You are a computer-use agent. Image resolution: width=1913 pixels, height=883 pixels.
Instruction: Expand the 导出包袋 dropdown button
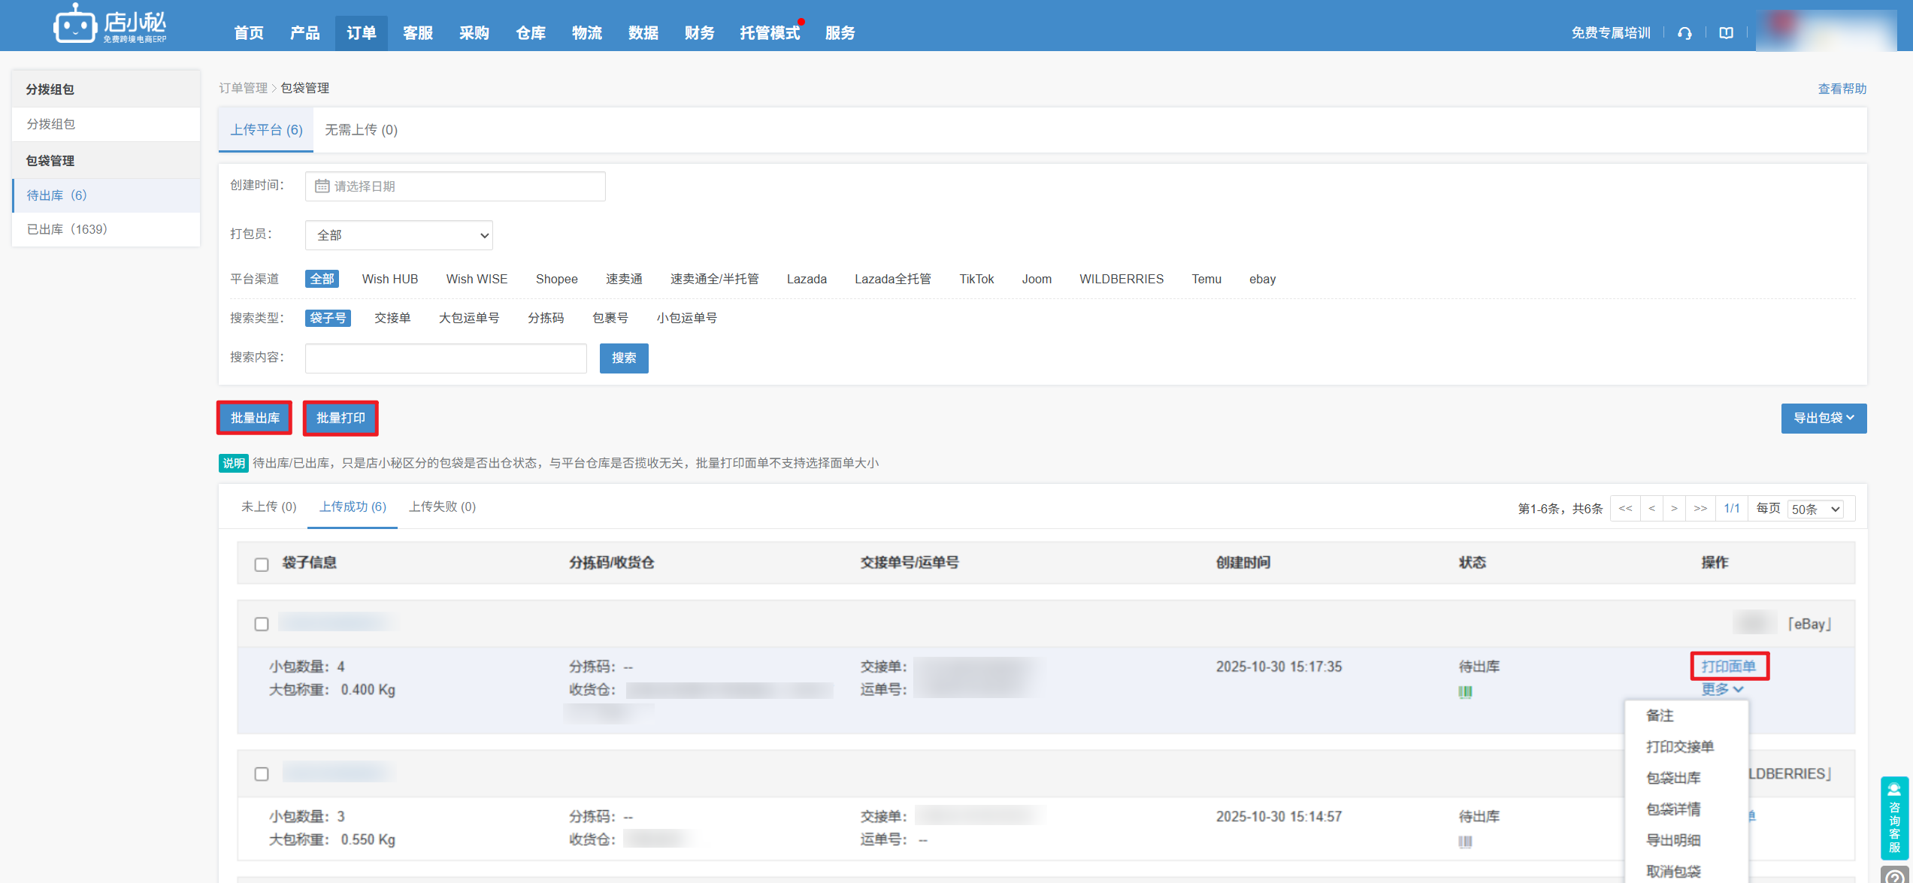coord(1823,418)
